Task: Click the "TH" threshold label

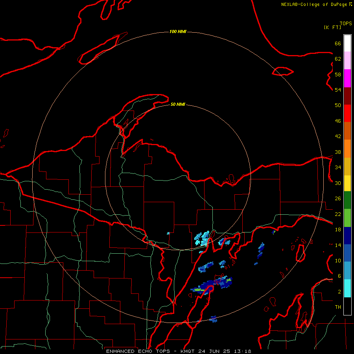Action: point(338,307)
